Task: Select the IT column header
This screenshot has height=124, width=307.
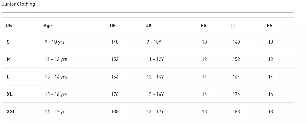Action: 233,26
